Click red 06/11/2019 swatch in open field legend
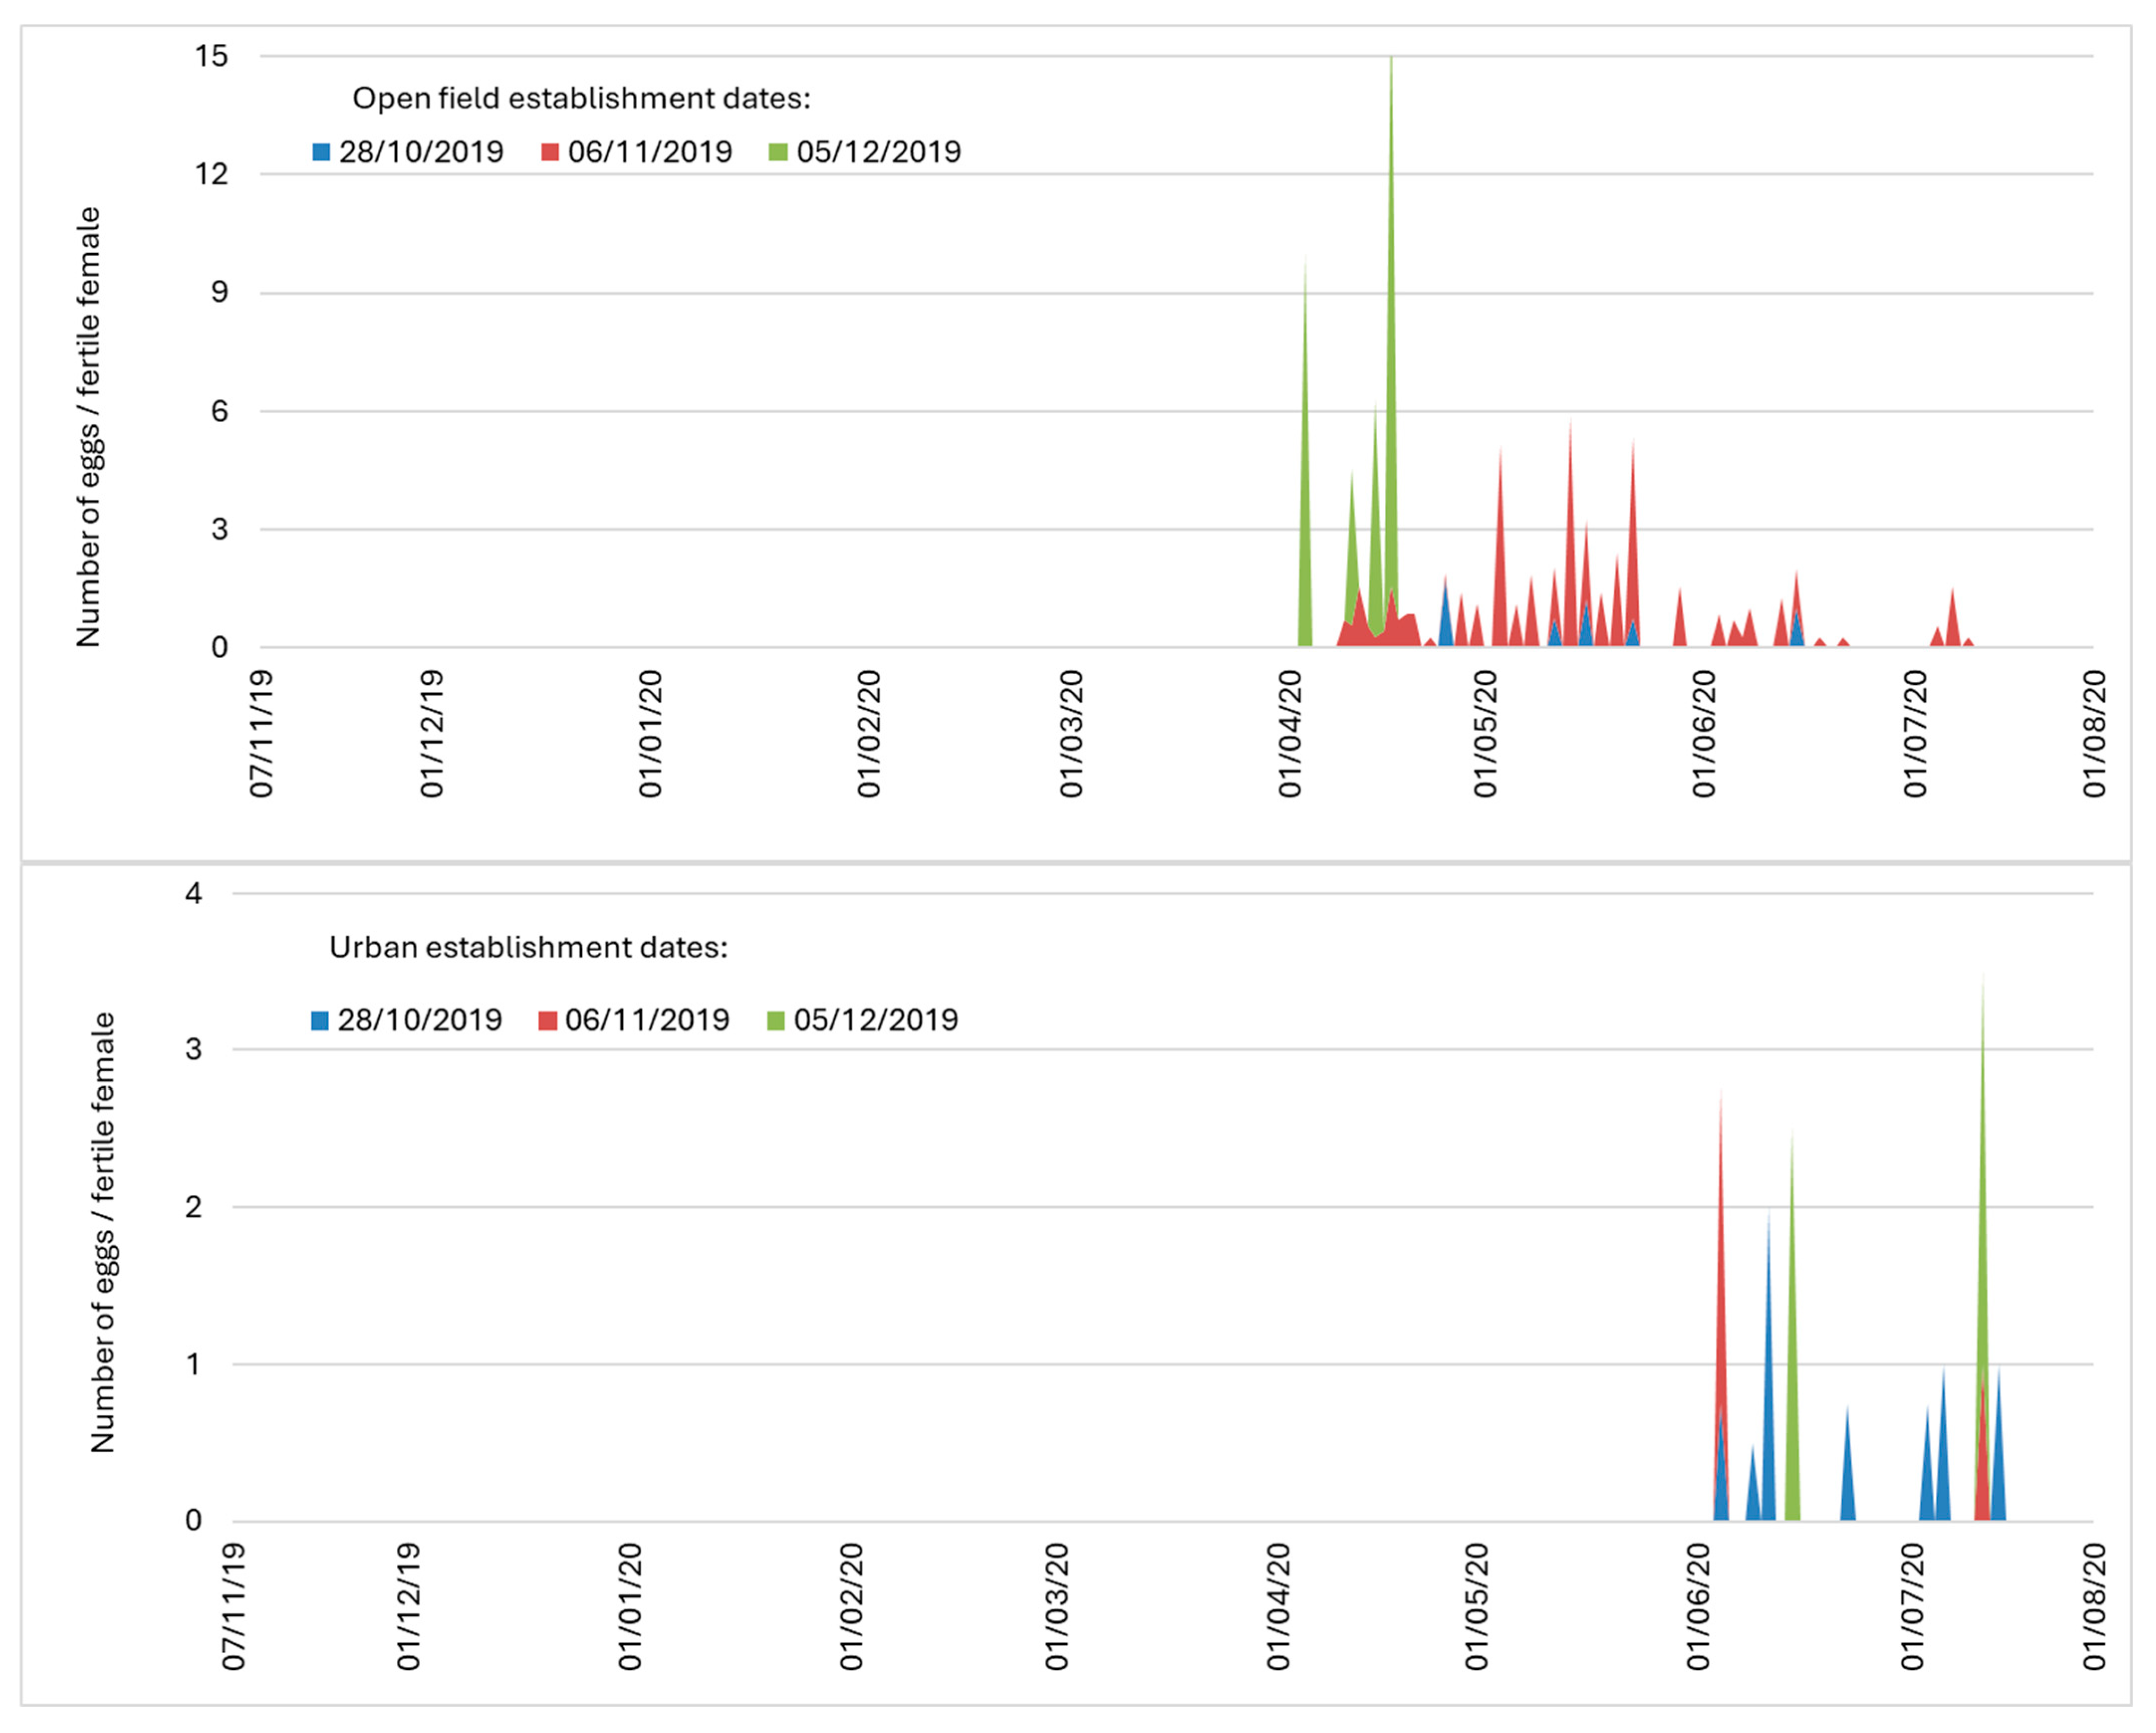 click(x=550, y=153)
